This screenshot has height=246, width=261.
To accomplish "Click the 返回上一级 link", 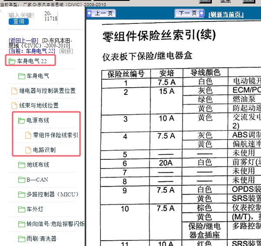I will 23,40.
